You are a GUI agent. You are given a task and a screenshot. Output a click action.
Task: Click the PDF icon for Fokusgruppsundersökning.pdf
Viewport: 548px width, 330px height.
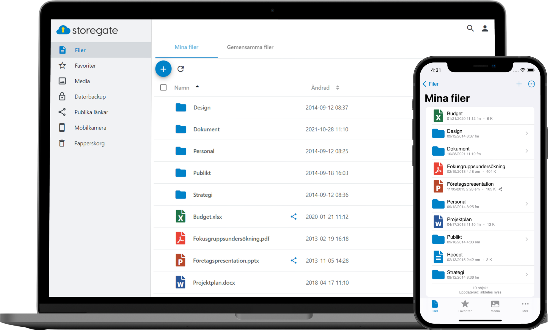pyautogui.click(x=180, y=238)
